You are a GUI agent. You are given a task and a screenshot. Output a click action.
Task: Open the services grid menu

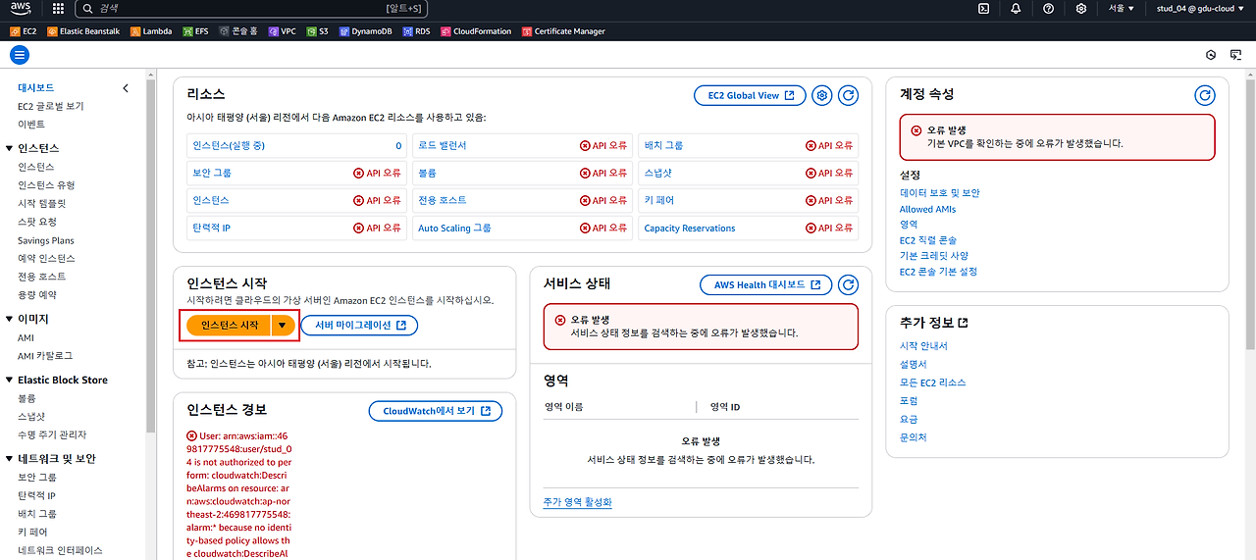pyautogui.click(x=58, y=8)
